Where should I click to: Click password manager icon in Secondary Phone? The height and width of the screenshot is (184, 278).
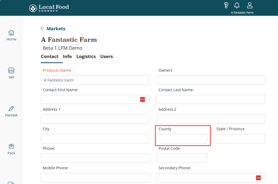[x=258, y=178]
